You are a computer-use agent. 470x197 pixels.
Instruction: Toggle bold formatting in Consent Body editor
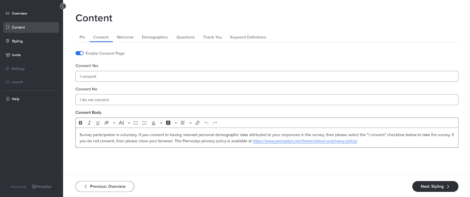pyautogui.click(x=80, y=123)
